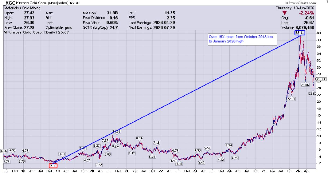Click the 26.06 low label
The image size is (328, 173).
[305, 85]
